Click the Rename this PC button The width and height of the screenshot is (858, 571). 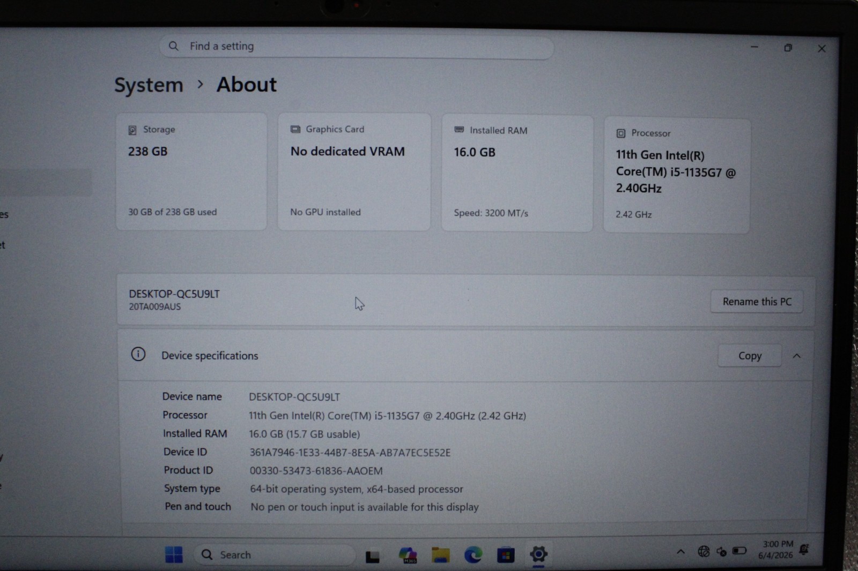(x=757, y=302)
